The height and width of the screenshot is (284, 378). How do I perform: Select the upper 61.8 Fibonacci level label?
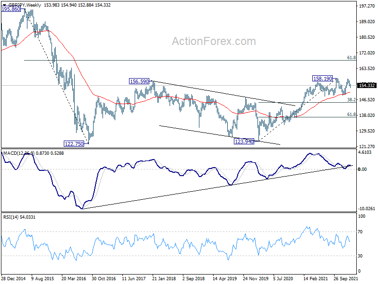point(351,57)
